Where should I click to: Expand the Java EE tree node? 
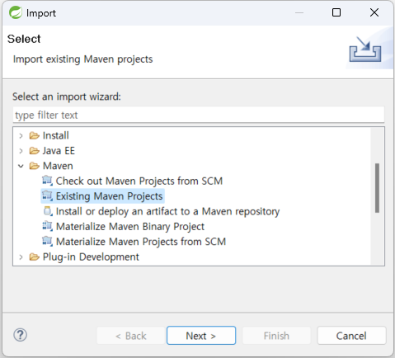click(21, 151)
